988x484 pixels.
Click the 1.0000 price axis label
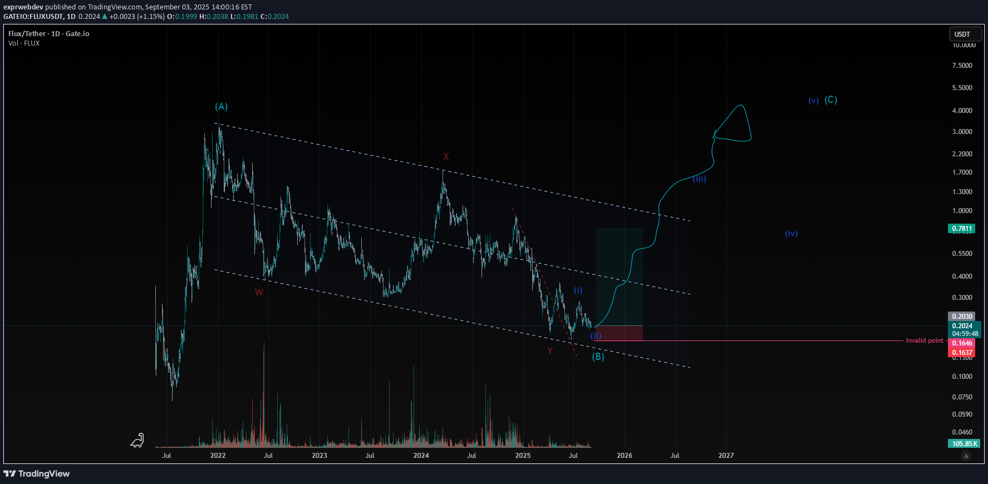(x=962, y=211)
